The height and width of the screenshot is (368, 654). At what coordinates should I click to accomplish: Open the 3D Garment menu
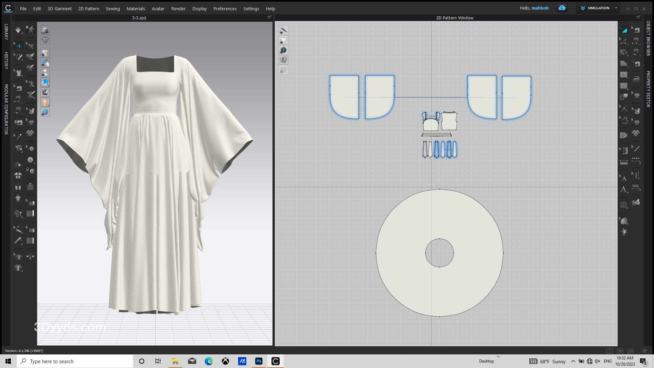coord(59,9)
